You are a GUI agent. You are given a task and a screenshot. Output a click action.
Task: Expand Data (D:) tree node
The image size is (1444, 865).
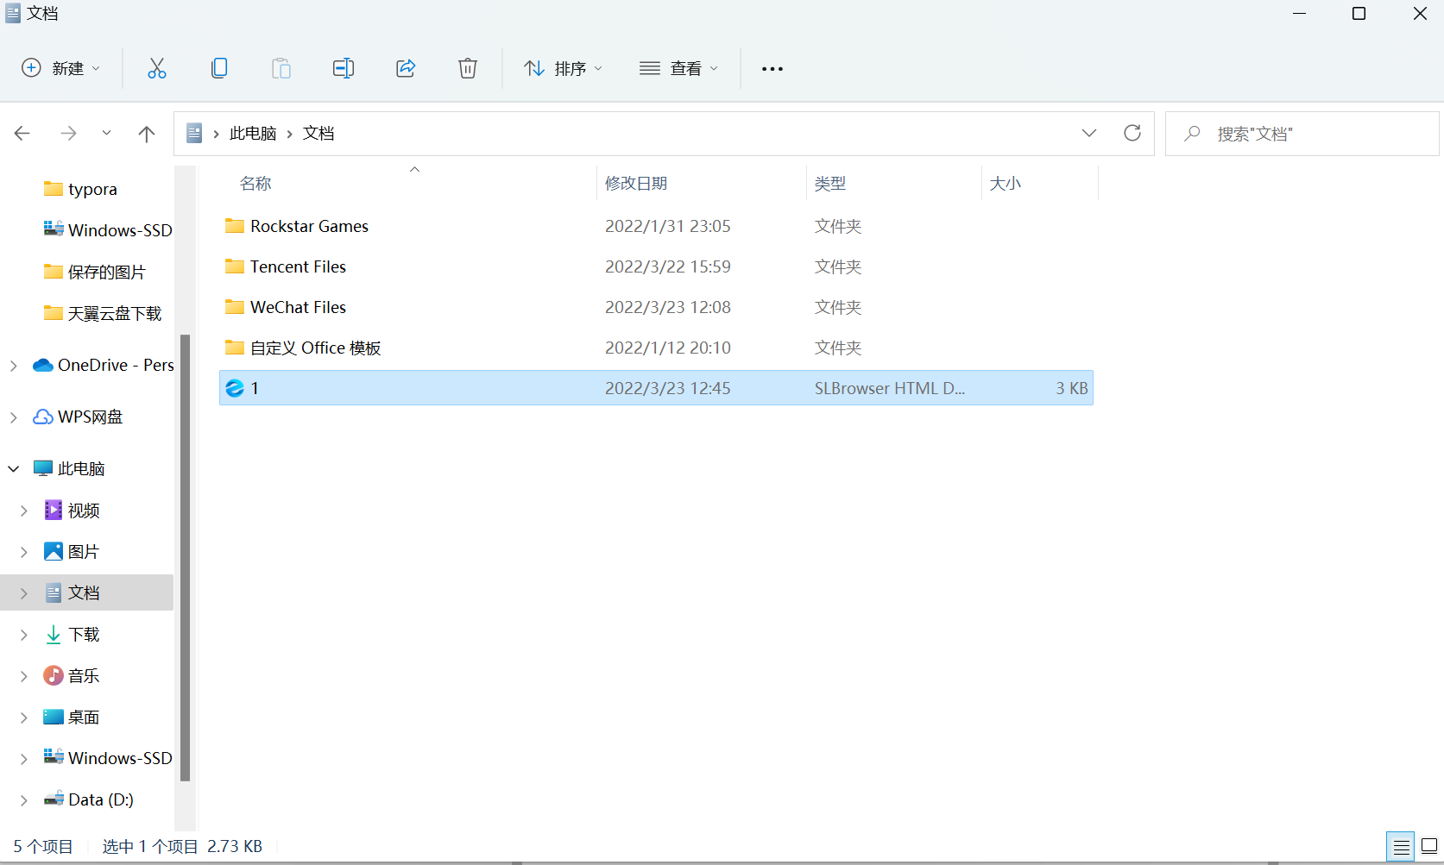(x=23, y=800)
